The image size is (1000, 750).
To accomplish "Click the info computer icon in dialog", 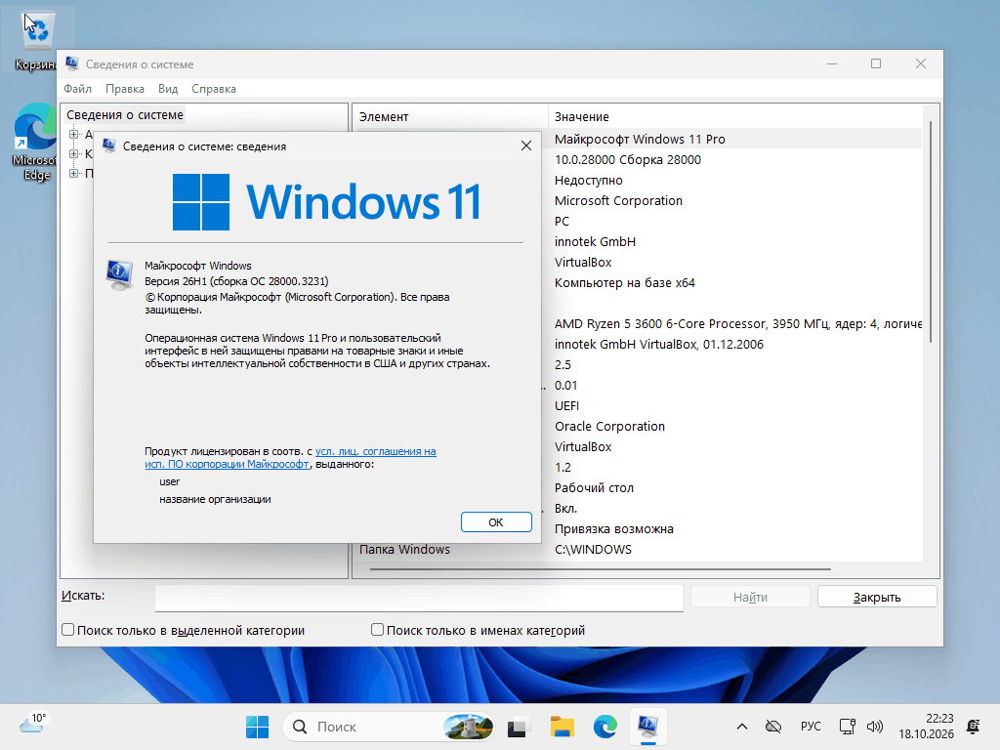I will pyautogui.click(x=120, y=274).
